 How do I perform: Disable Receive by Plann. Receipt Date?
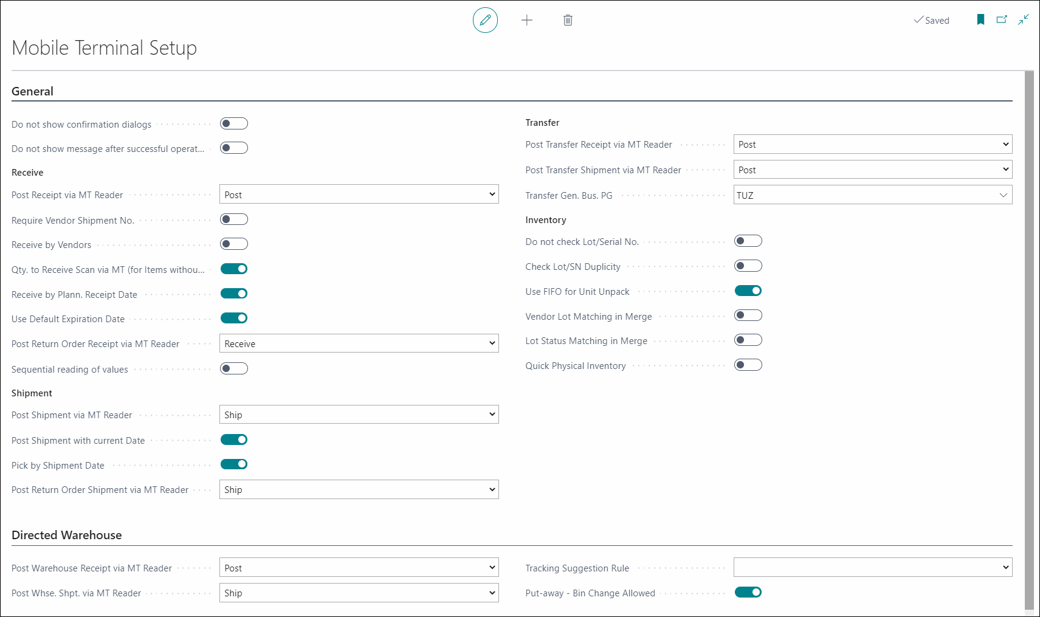tap(234, 294)
